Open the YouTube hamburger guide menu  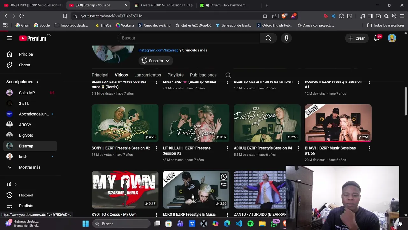pyautogui.click(x=10, y=38)
